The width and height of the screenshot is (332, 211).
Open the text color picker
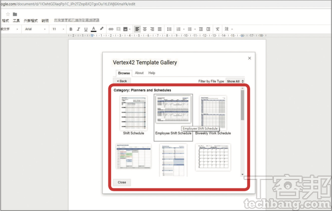click(94, 29)
